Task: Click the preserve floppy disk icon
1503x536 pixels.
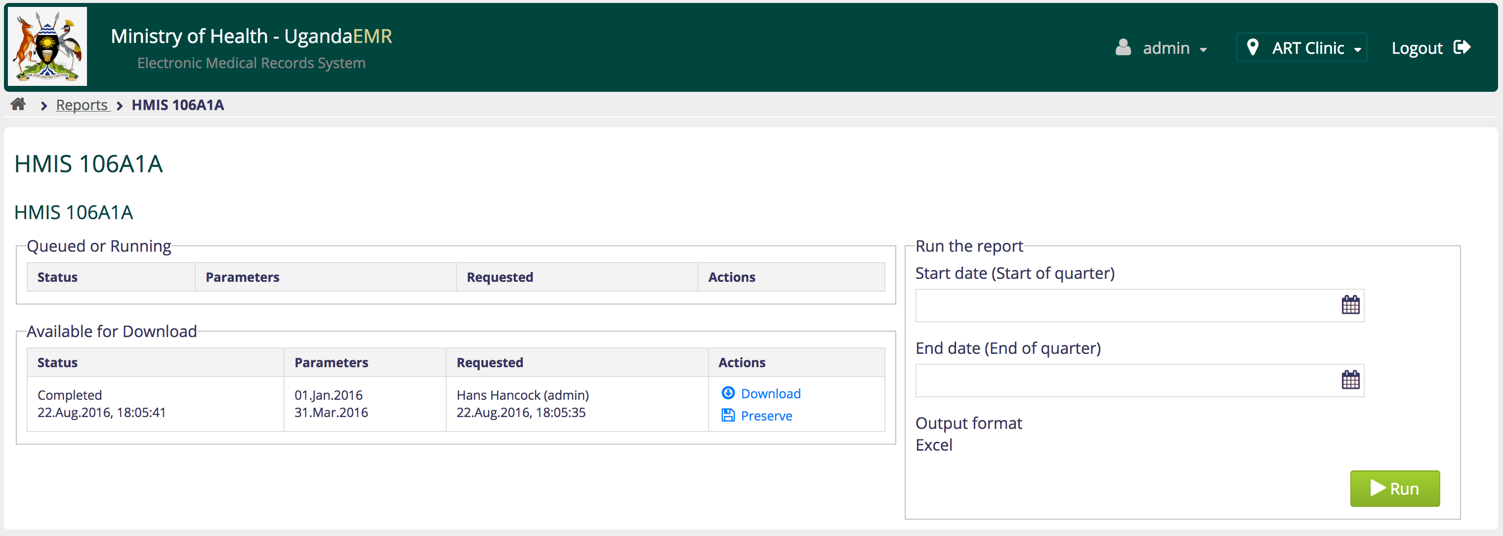Action: pyautogui.click(x=728, y=416)
